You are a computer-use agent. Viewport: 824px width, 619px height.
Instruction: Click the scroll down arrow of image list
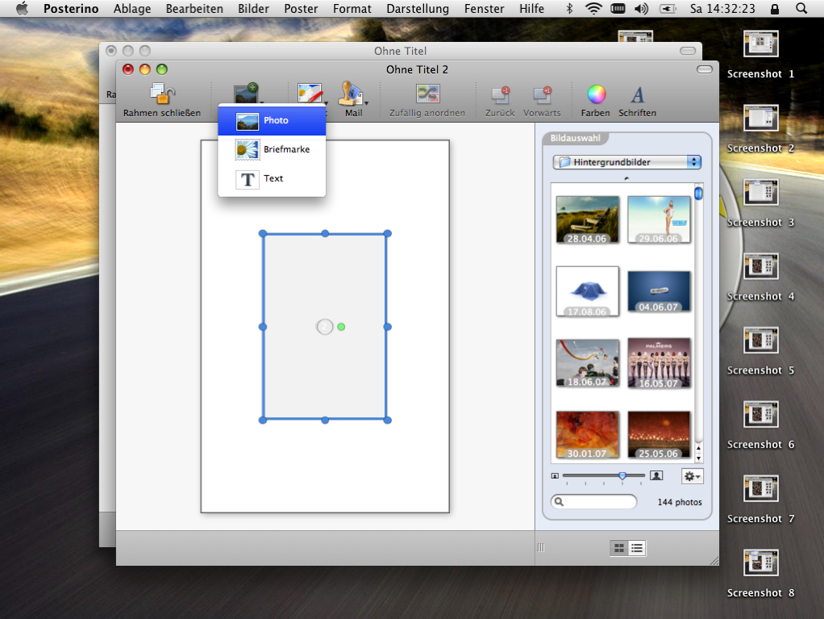698,458
